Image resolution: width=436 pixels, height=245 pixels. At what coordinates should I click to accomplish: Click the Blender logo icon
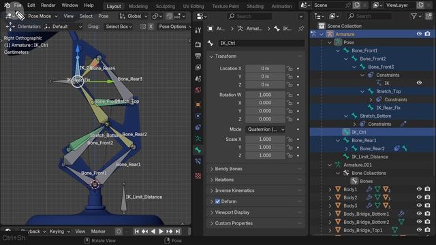click(7, 5)
